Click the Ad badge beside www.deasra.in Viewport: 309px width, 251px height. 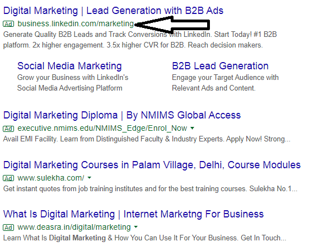coord(8,228)
